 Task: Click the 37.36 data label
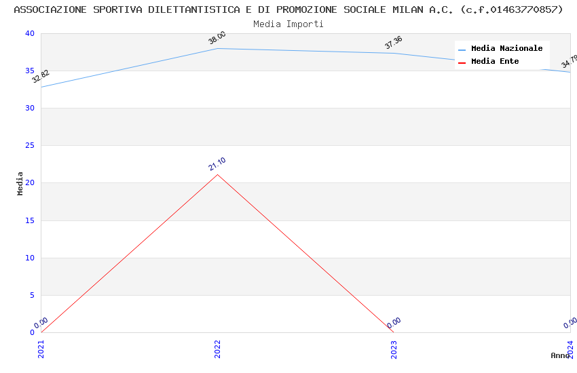pos(393,43)
